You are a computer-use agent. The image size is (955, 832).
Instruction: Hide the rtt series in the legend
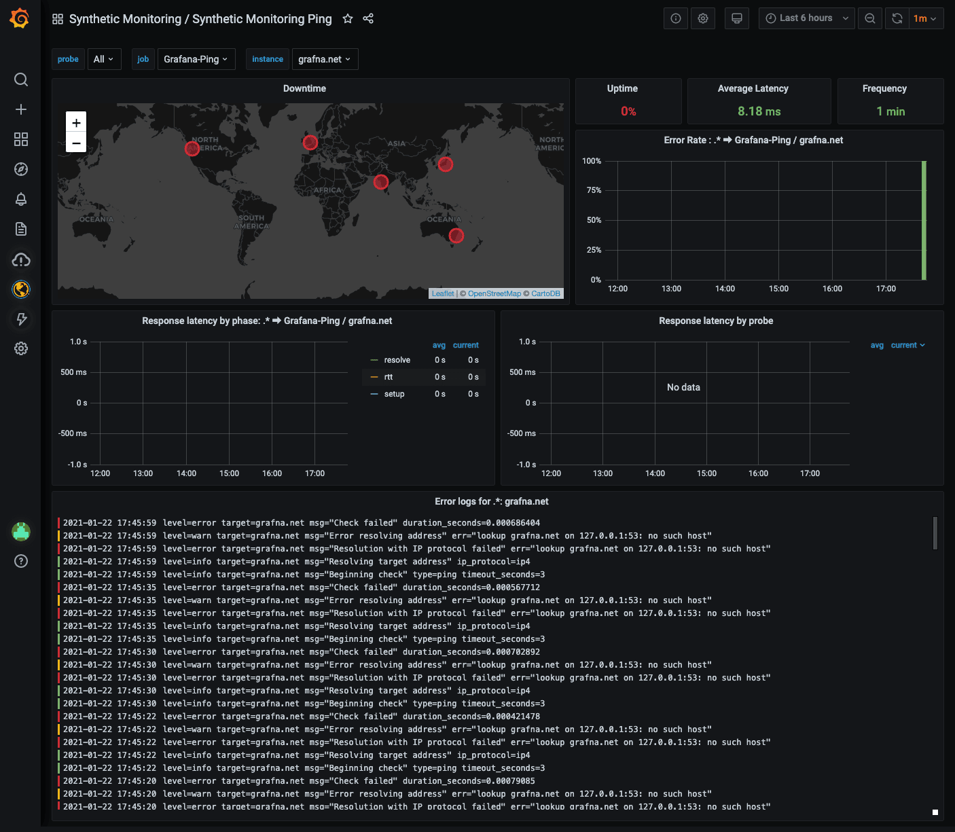(x=388, y=376)
